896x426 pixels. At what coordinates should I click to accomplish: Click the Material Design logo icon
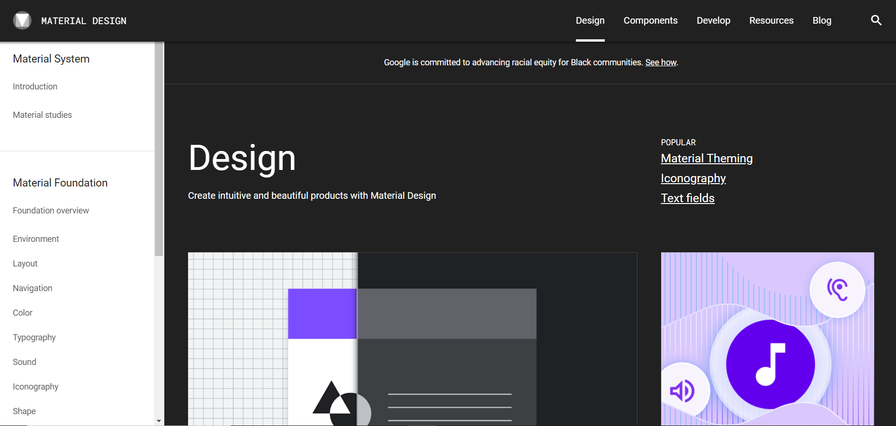coord(22,20)
